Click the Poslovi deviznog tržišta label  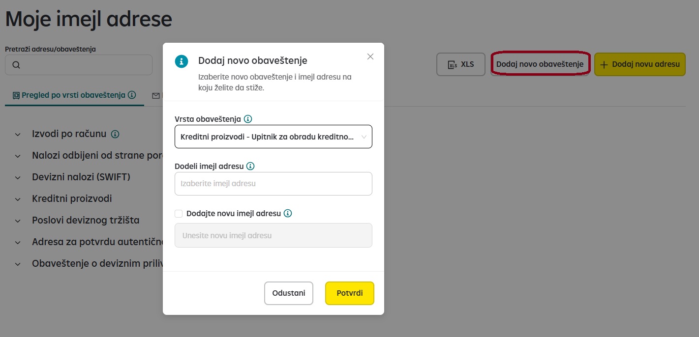(x=86, y=220)
